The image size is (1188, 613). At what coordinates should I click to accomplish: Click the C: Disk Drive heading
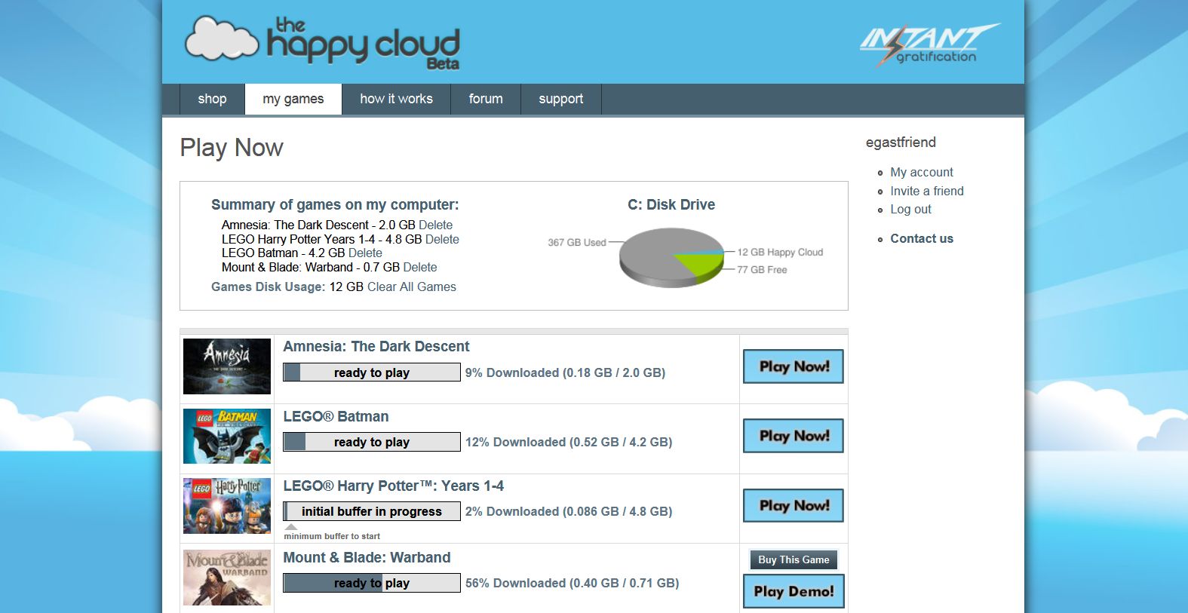coord(671,204)
